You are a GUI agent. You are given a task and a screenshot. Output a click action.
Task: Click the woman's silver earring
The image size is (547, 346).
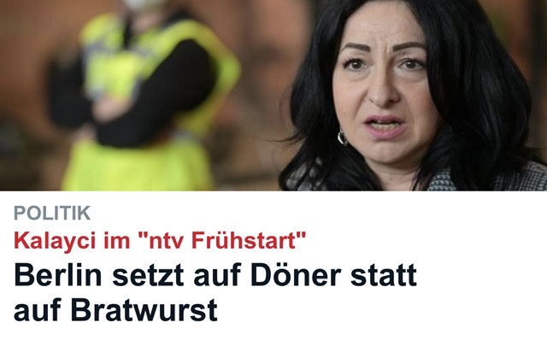[x=343, y=137]
